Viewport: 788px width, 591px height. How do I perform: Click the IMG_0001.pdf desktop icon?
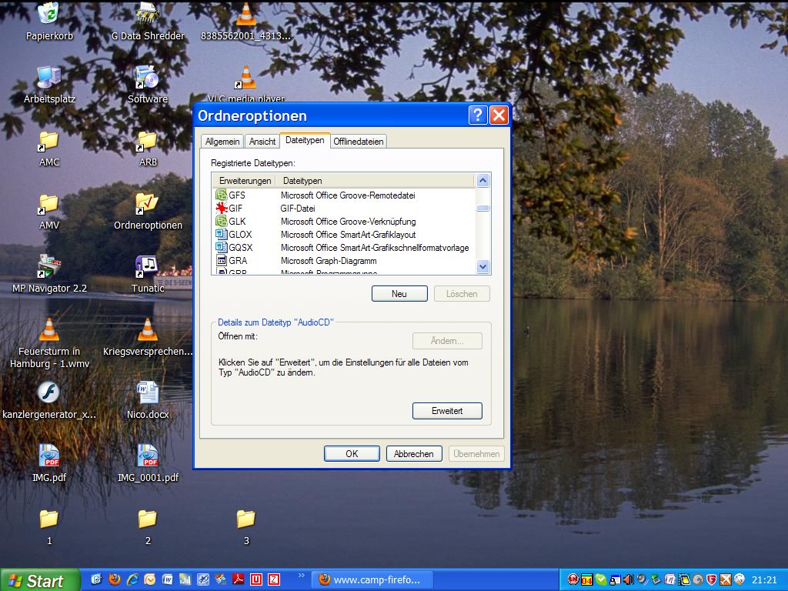click(147, 456)
